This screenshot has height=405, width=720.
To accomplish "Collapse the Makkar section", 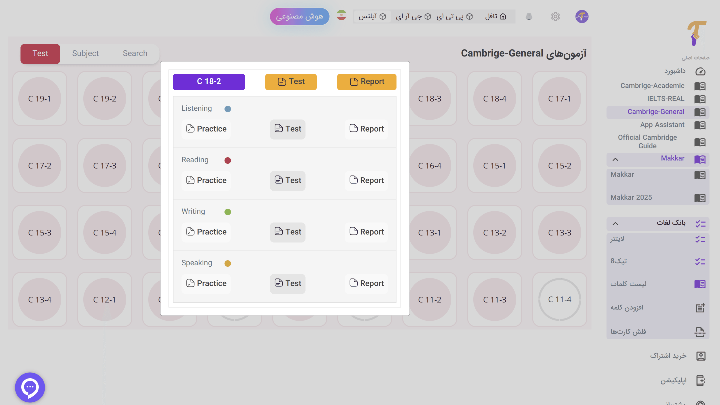I will (615, 159).
